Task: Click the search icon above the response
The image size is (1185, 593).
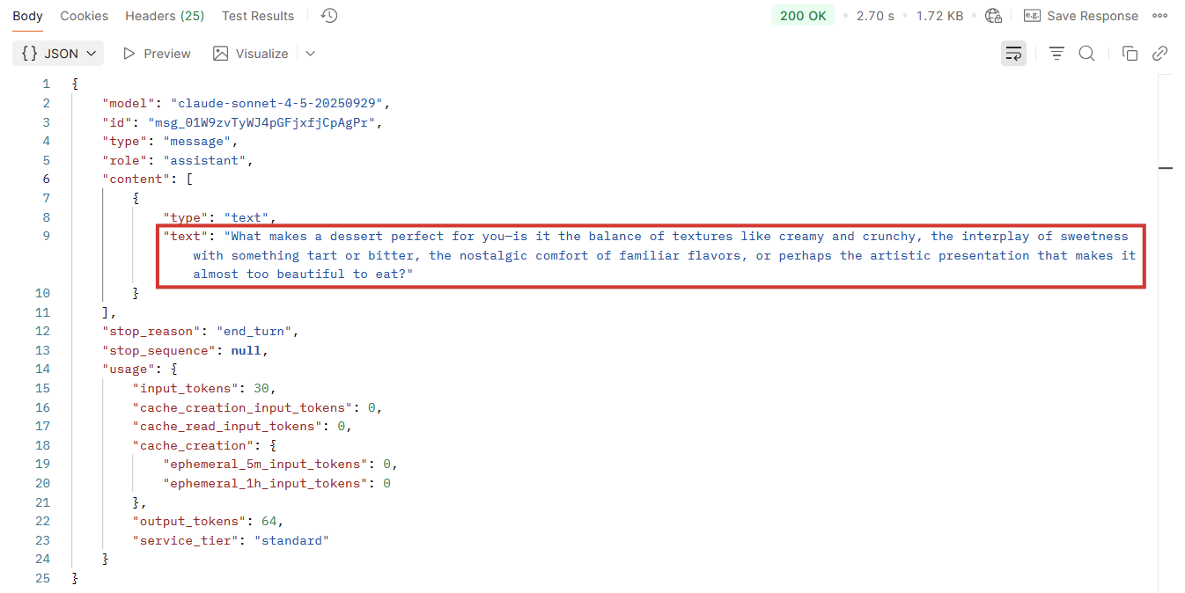Action: (x=1086, y=53)
